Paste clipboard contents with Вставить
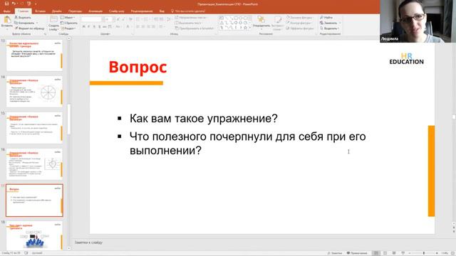 (6, 22)
